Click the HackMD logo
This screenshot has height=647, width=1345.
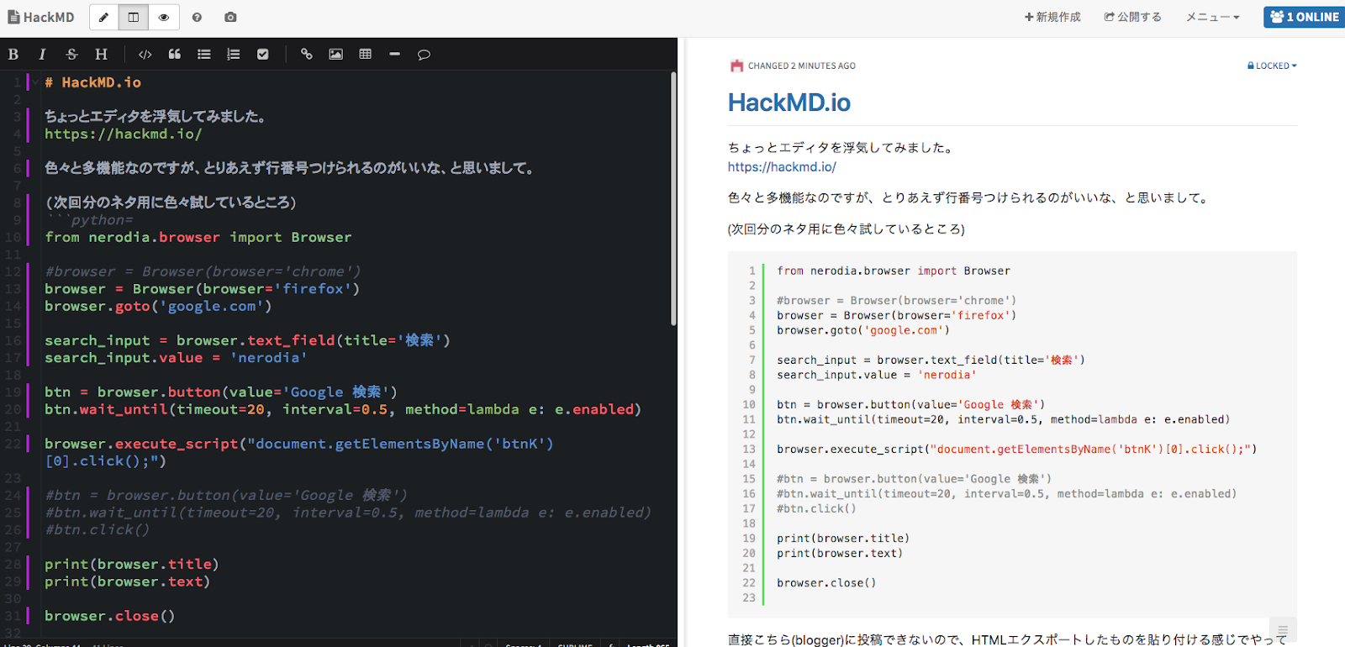pos(40,17)
